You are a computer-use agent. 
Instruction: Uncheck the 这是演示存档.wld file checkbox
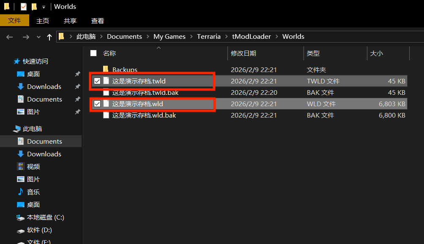pyautogui.click(x=97, y=104)
